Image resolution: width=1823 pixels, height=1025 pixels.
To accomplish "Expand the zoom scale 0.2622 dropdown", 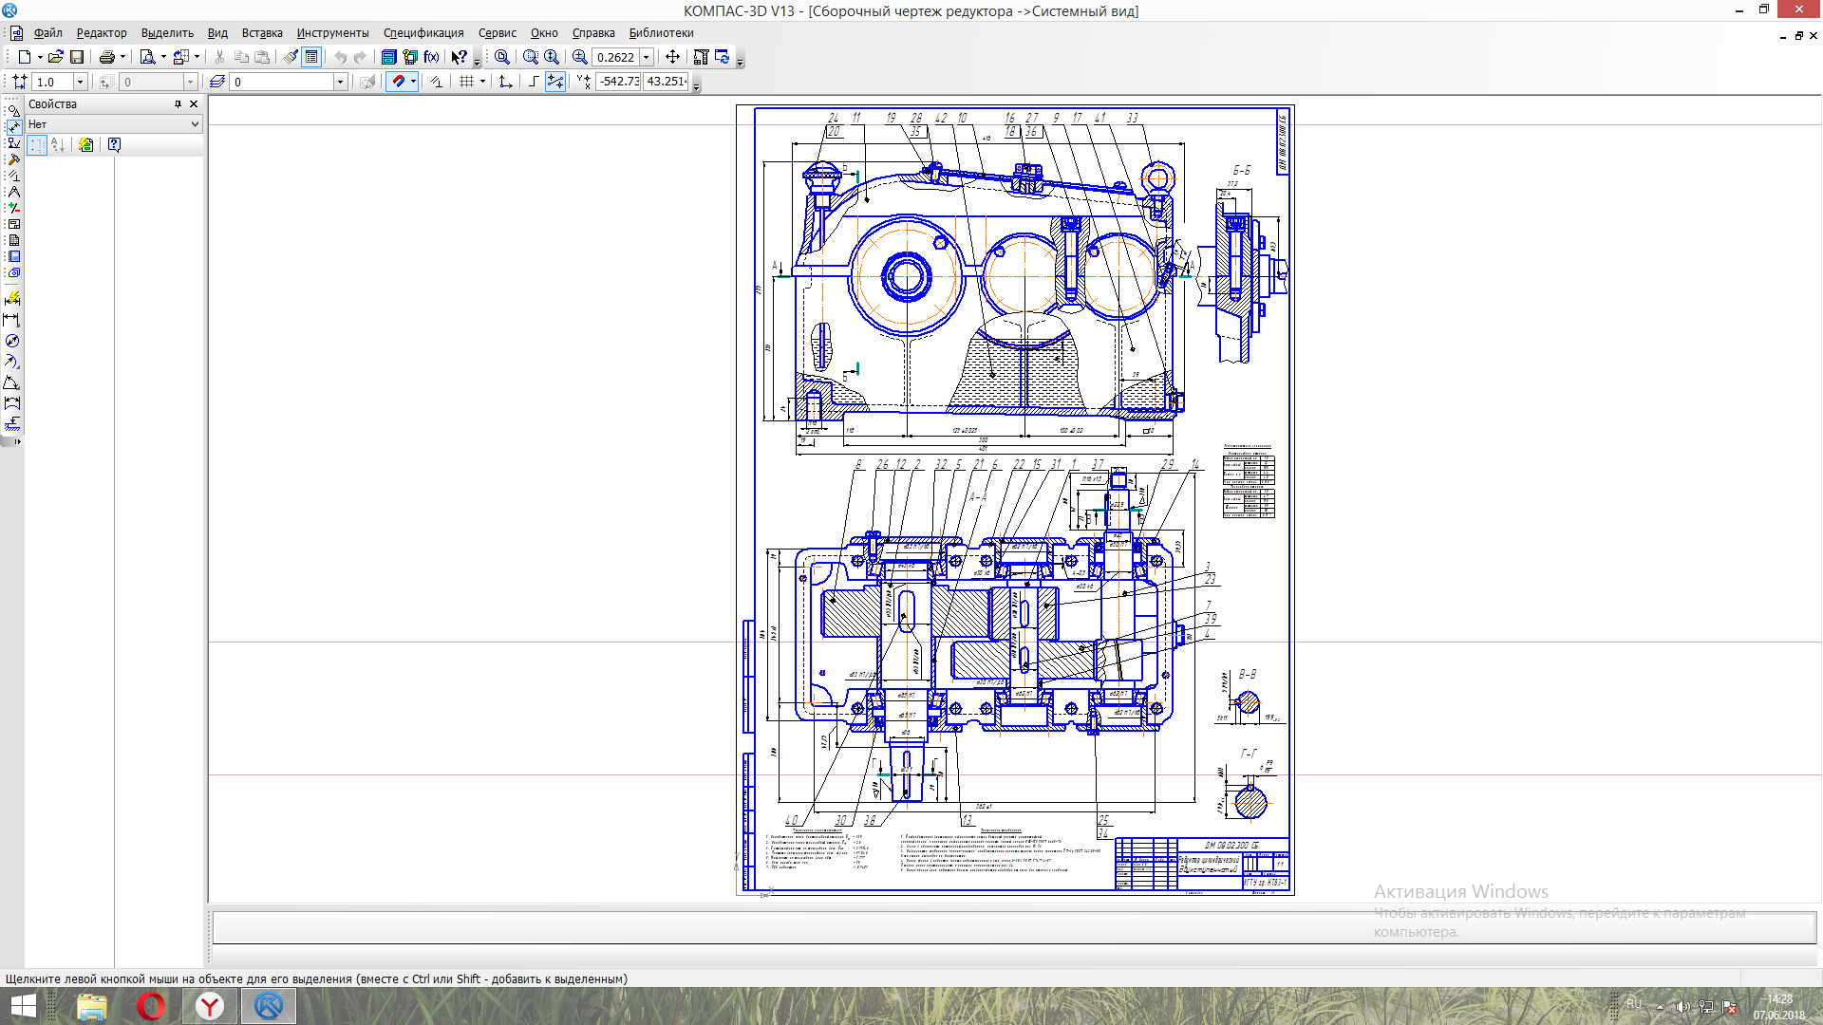I will tap(647, 57).
